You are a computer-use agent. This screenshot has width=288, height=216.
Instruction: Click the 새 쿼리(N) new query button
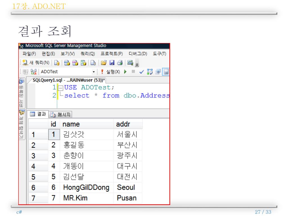[x=36, y=63]
